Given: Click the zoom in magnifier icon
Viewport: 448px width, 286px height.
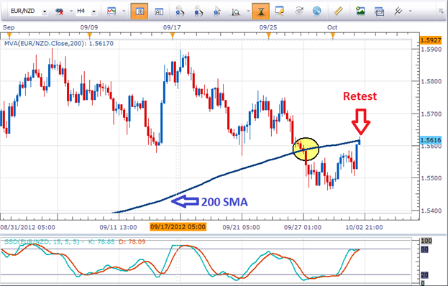Looking at the screenshot, I should click(x=180, y=11).
